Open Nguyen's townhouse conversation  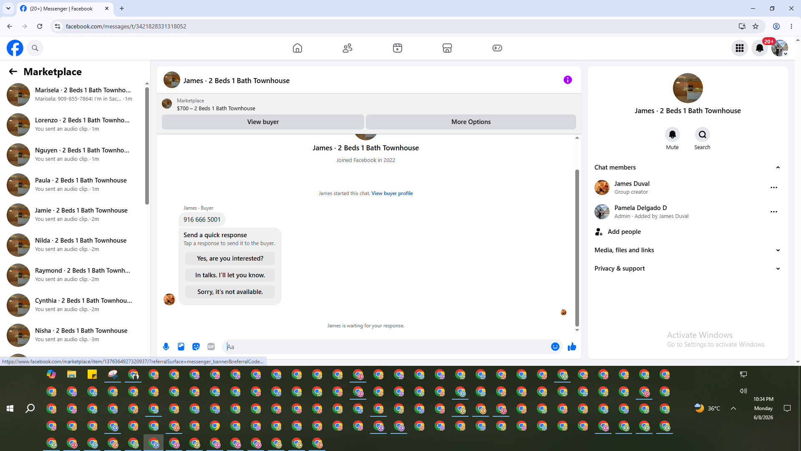click(x=73, y=155)
